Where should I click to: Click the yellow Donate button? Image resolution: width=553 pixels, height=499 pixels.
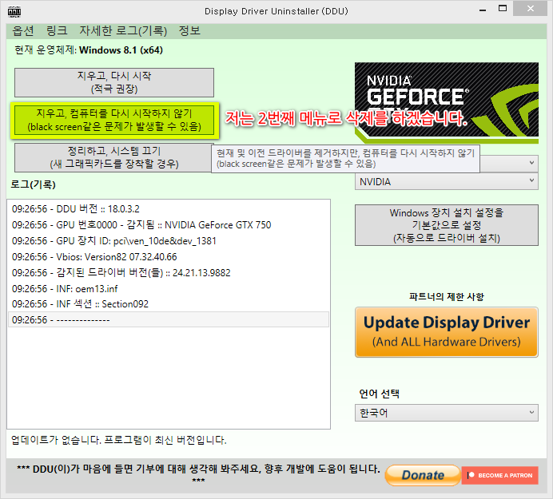coord(423,475)
